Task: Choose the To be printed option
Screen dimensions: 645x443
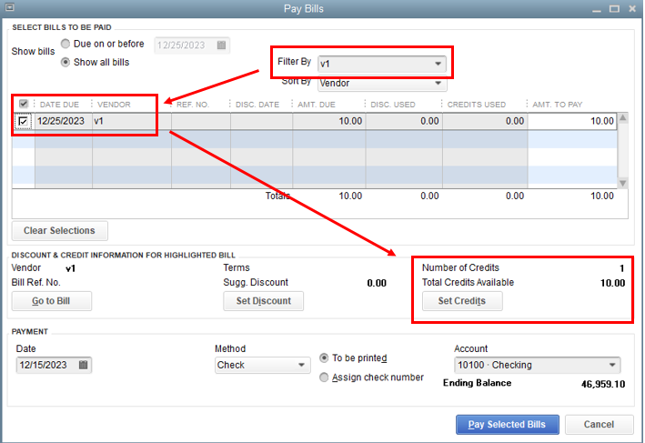Action: [324, 357]
